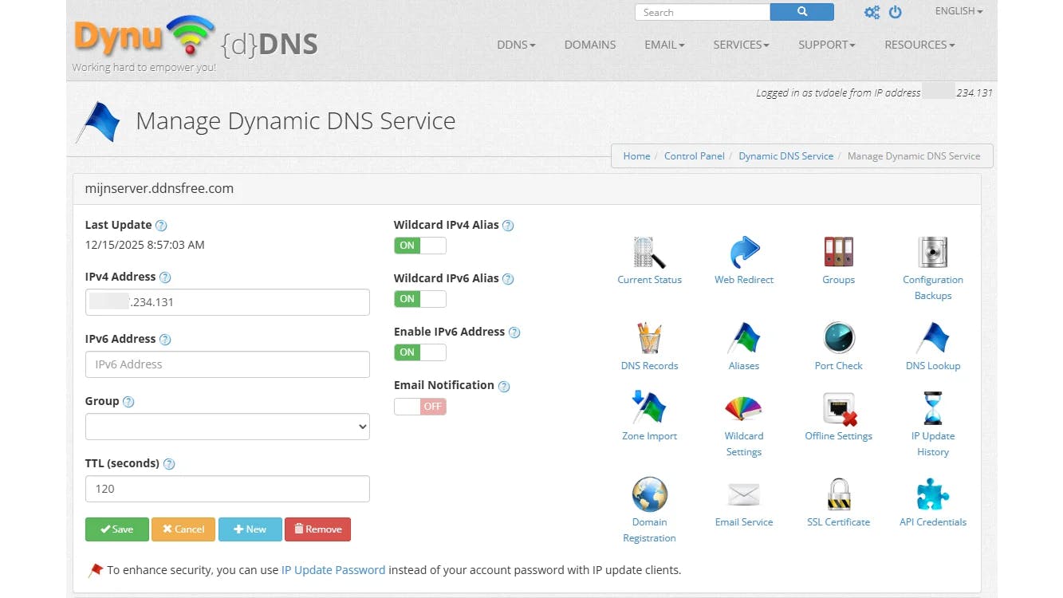Expand the SUPPORT menu

tap(826, 45)
